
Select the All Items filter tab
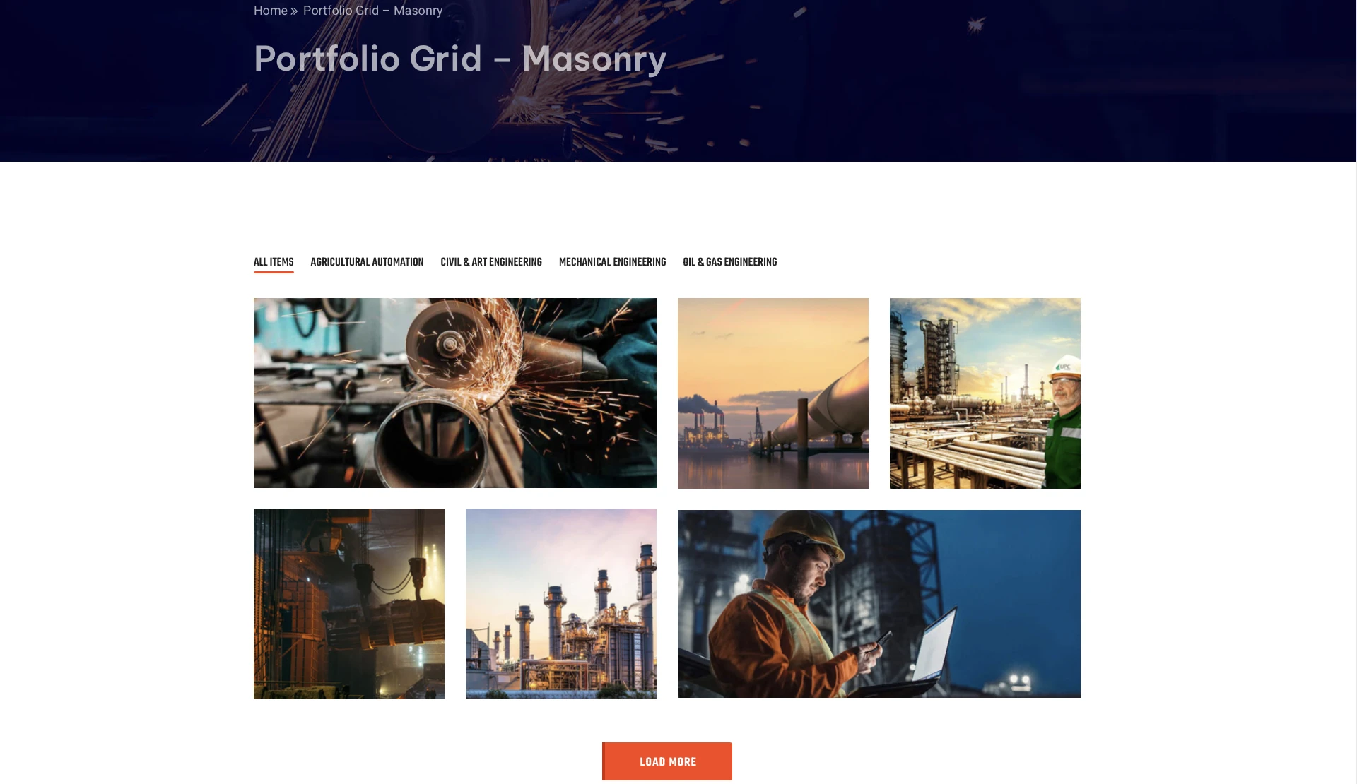point(274,262)
